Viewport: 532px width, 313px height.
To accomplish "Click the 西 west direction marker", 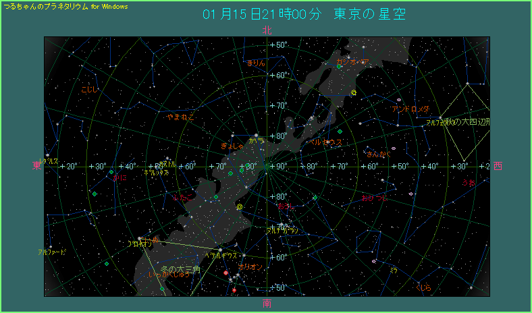I will [498, 165].
